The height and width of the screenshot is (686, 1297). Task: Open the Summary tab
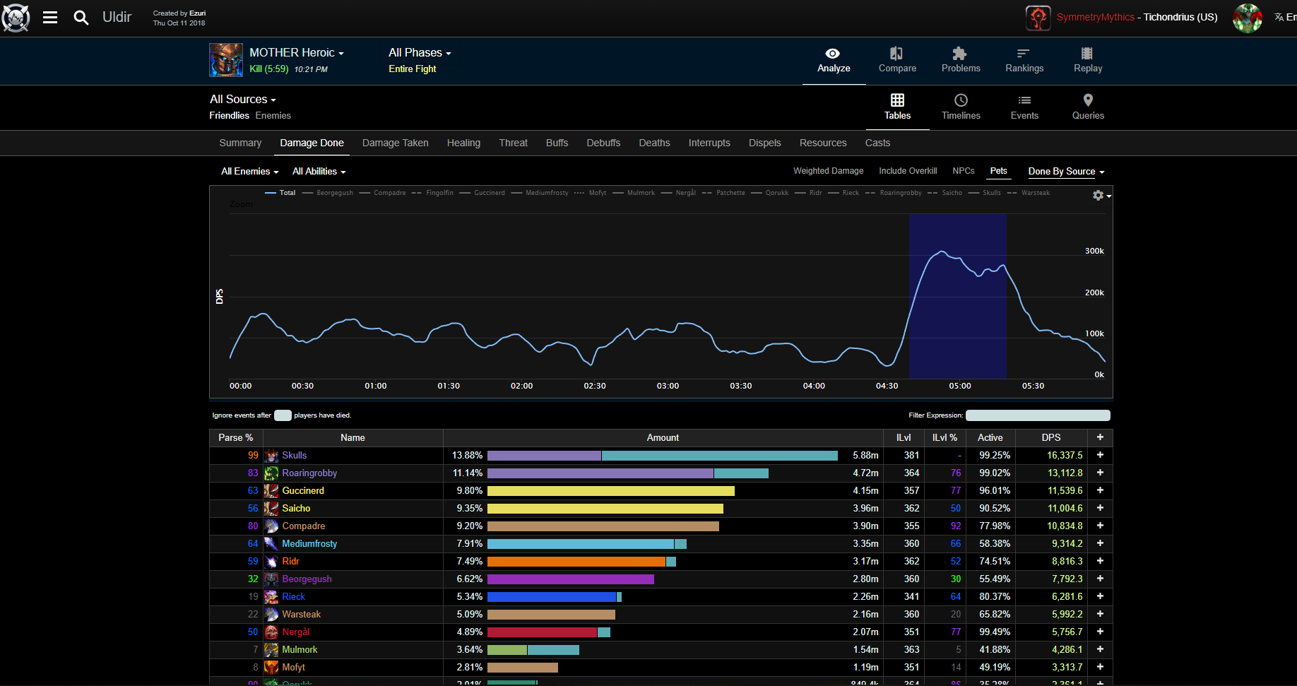240,143
